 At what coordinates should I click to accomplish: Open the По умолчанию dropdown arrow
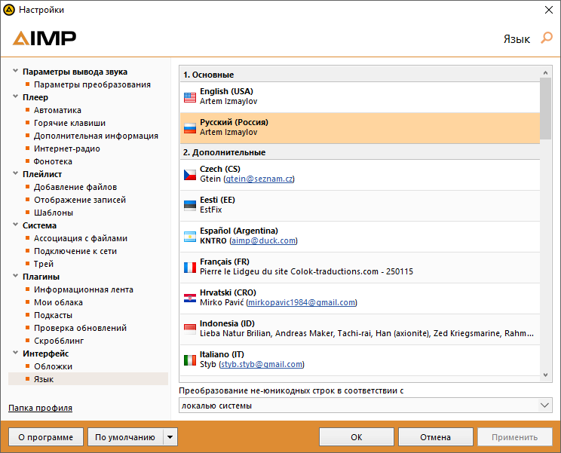tap(170, 437)
